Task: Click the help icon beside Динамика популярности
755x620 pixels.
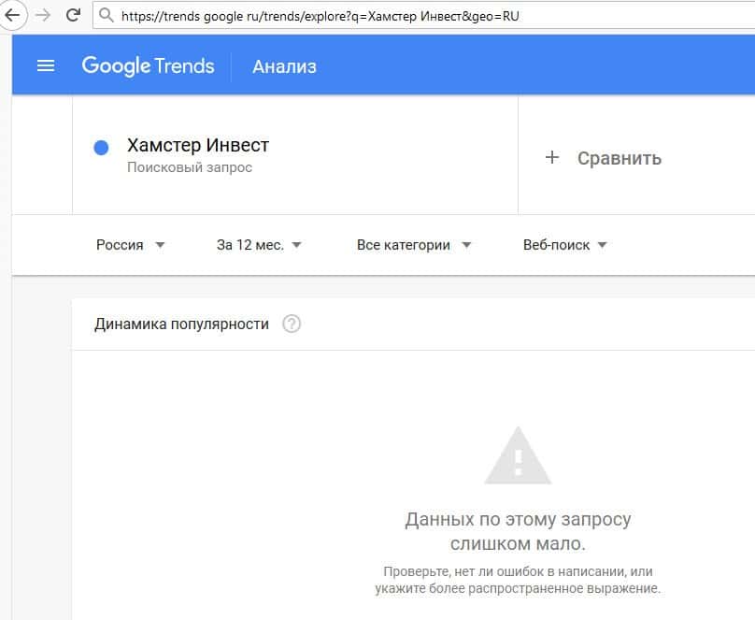Action: click(292, 324)
